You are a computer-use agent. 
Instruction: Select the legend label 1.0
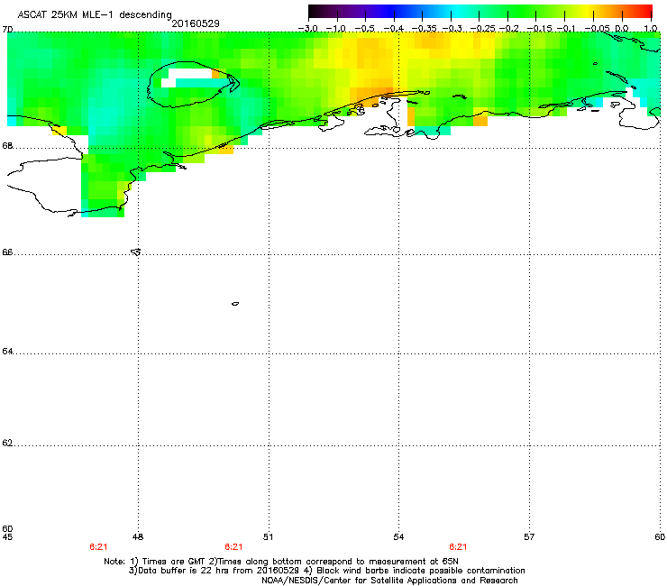point(651,29)
